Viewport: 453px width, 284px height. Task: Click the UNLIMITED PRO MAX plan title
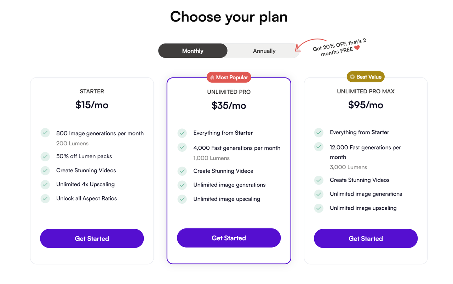pos(366,91)
